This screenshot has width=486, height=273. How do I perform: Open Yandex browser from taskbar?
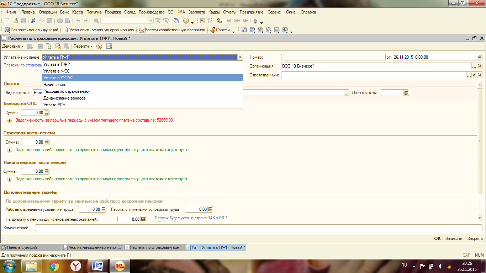(76, 266)
